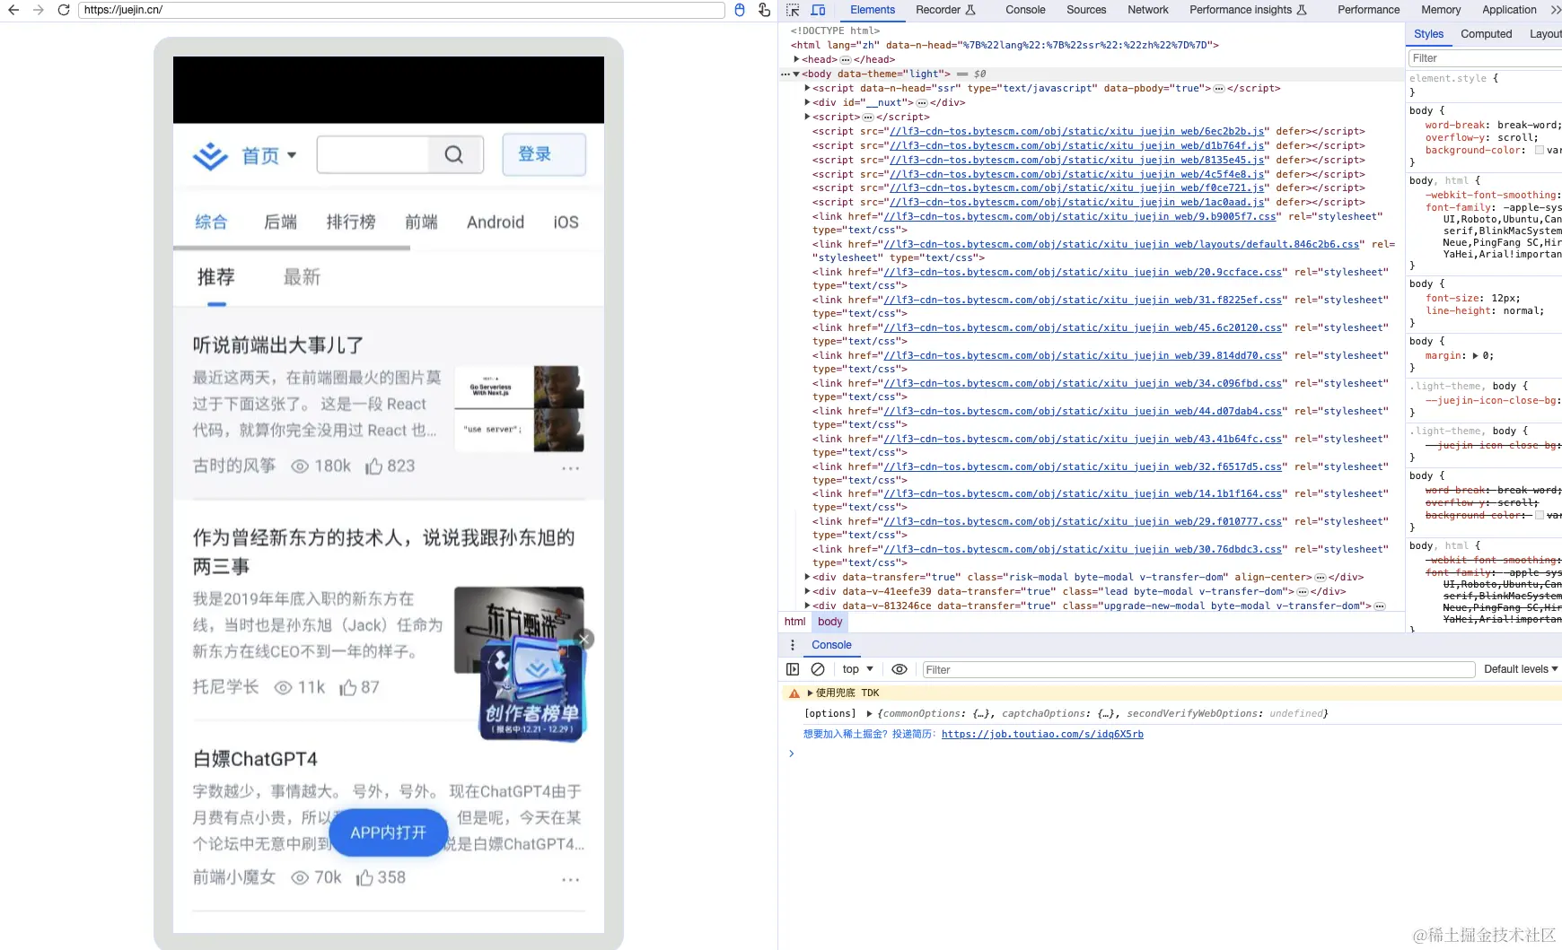The image size is (1562, 950).
Task: Open the top context dropdown
Action: [857, 669]
